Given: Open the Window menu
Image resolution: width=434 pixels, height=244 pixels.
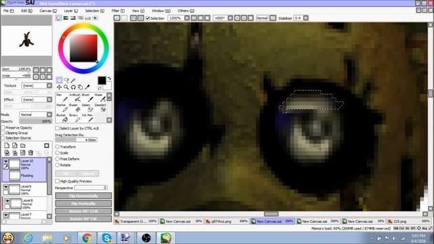Looking at the screenshot, I should point(161,11).
